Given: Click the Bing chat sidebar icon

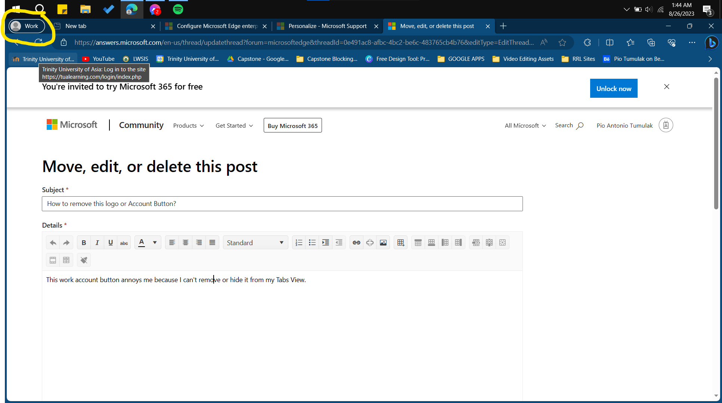Looking at the screenshot, I should coord(712,43).
